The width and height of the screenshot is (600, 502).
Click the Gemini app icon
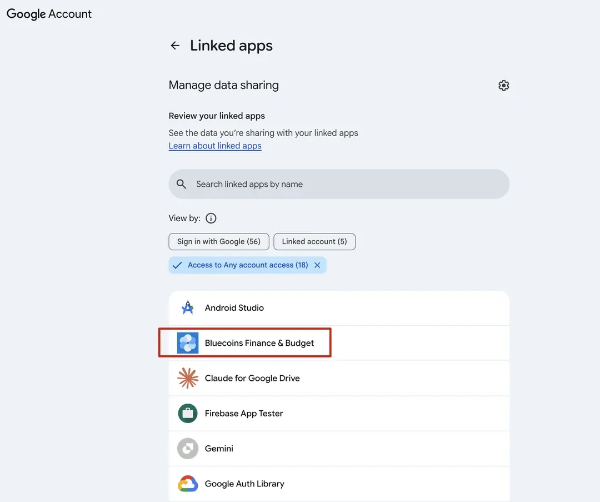[188, 449]
